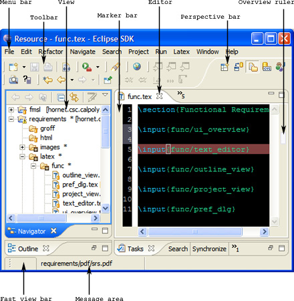Click Collapse All in Navigator toolbar
Screen dimensions: 294x301
click(61, 98)
